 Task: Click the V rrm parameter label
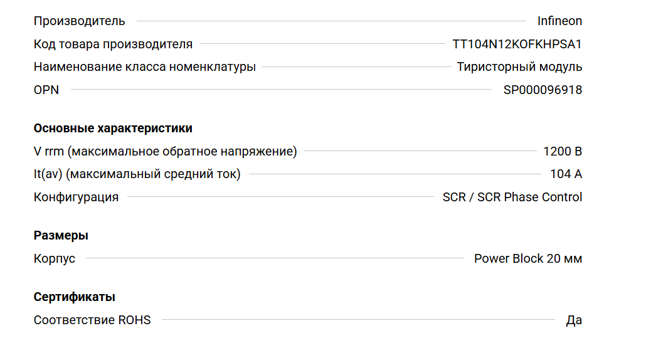[165, 152]
